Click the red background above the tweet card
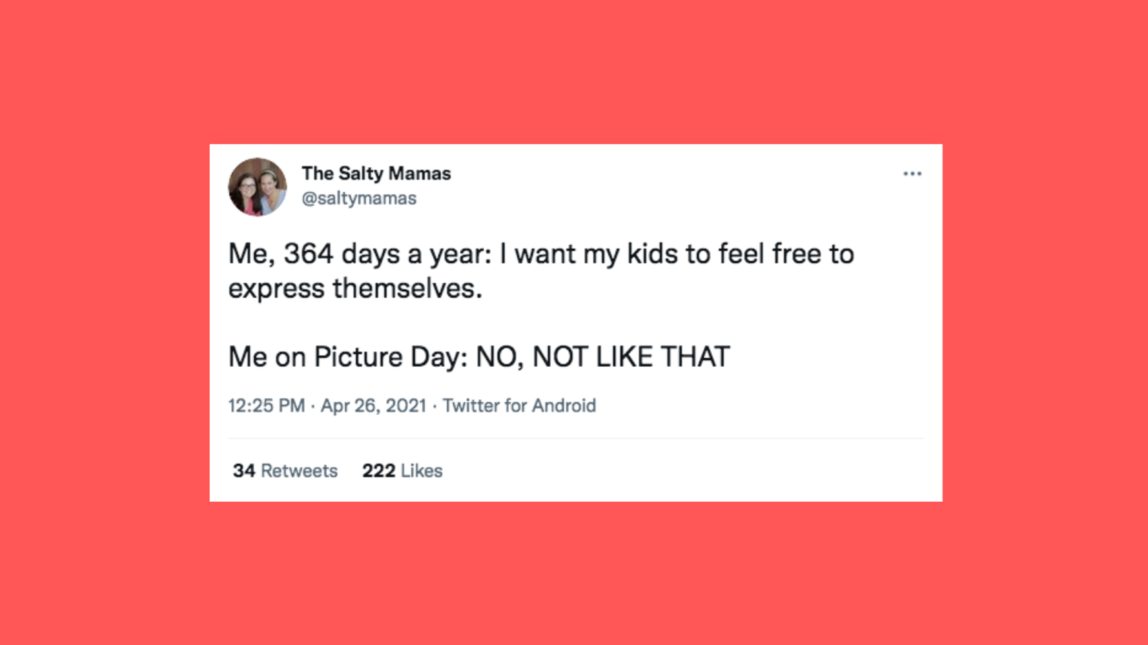Screen dimensions: 1148x645 (574, 71)
